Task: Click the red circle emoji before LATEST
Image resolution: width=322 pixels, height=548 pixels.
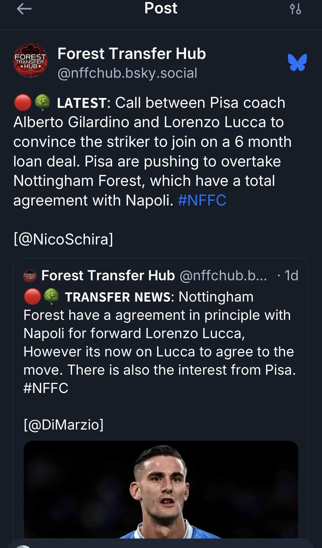Action: coord(22,103)
